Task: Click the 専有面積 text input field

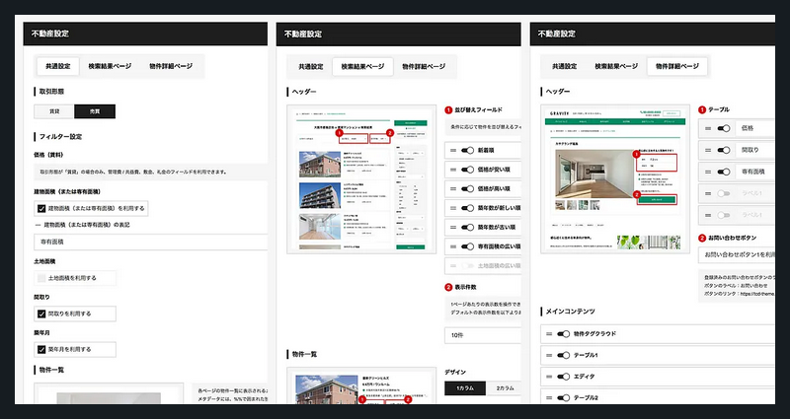Action: pos(148,242)
